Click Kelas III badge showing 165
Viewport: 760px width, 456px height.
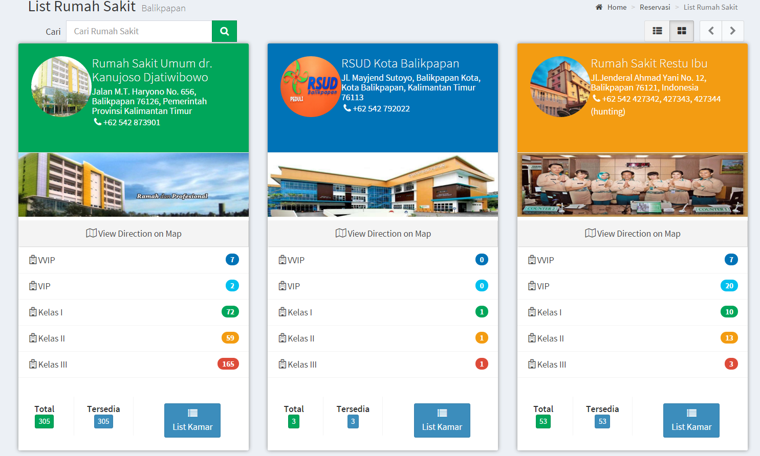pyautogui.click(x=228, y=364)
